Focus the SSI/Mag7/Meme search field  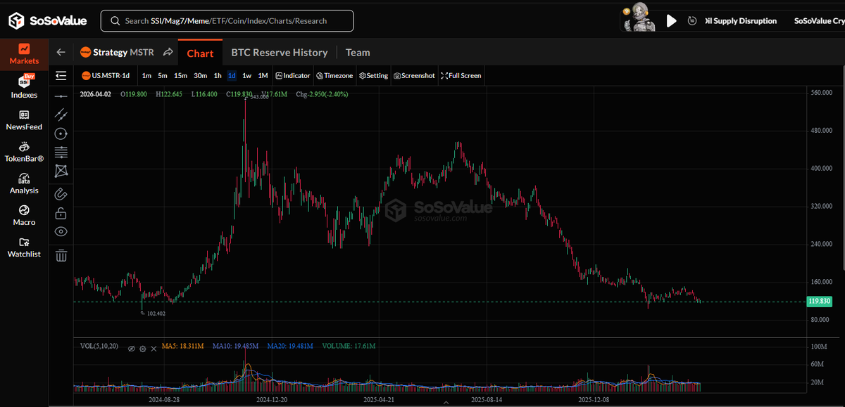coord(227,21)
